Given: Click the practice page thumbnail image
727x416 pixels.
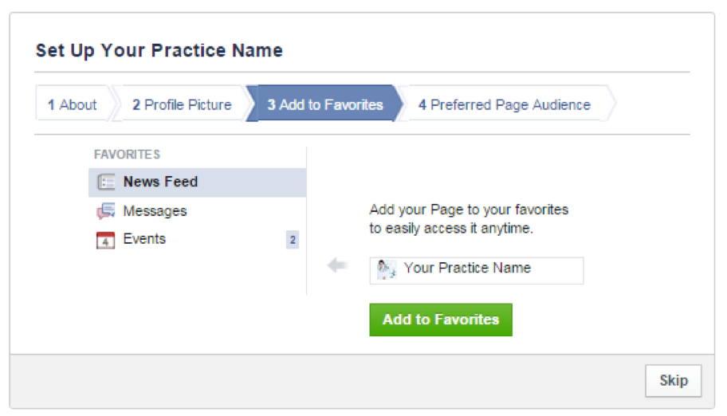Looking at the screenshot, I should pyautogui.click(x=386, y=269).
